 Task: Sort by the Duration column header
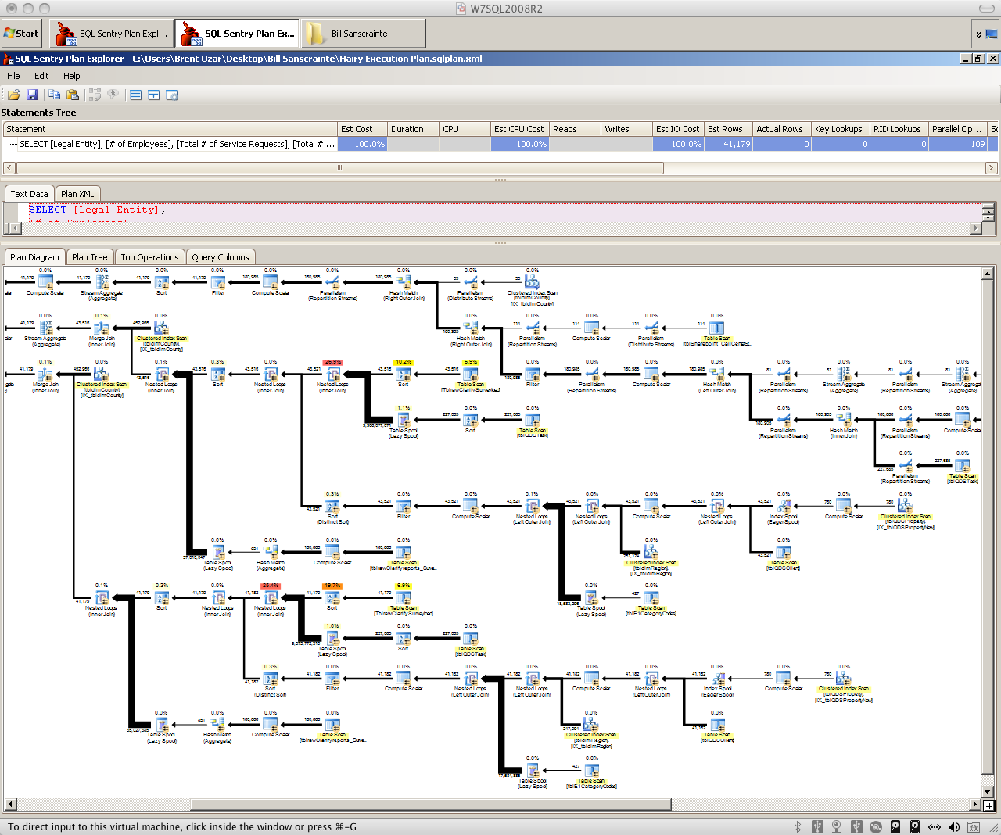pyautogui.click(x=413, y=129)
